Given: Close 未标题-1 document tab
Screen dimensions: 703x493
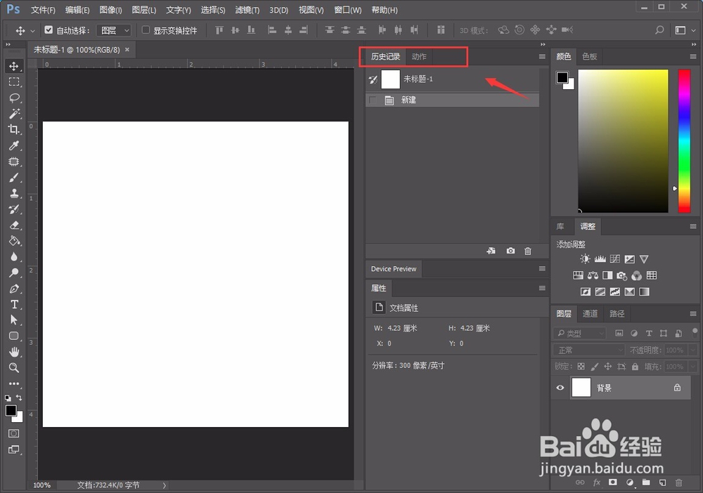Looking at the screenshot, I should click(x=127, y=50).
